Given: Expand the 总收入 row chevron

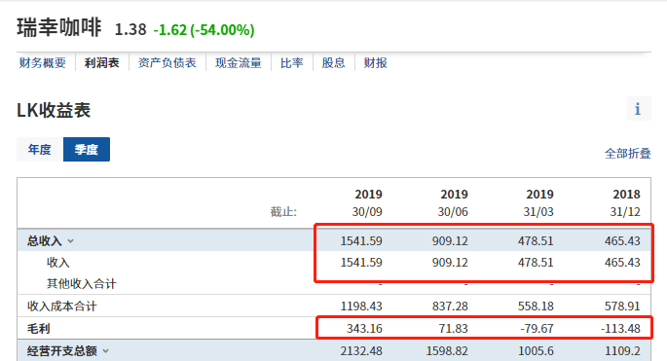Looking at the screenshot, I should click(x=71, y=241).
